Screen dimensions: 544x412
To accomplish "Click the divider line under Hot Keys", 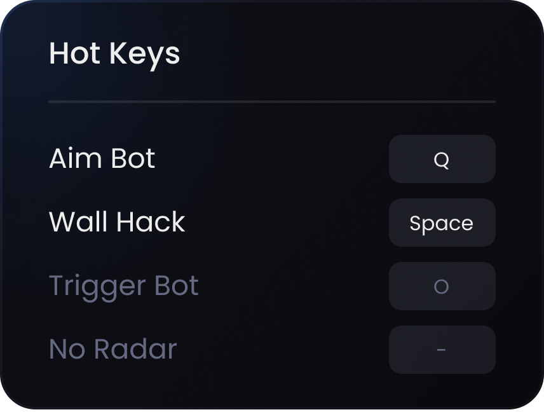I will pyautogui.click(x=272, y=101).
